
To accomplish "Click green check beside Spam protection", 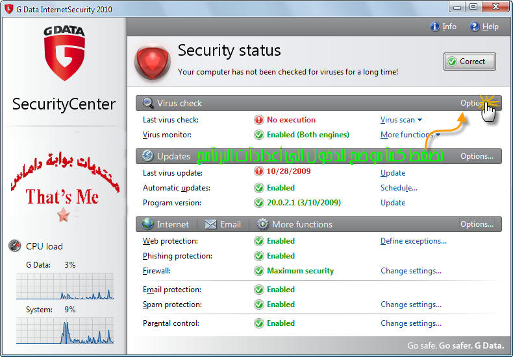I will [x=259, y=305].
